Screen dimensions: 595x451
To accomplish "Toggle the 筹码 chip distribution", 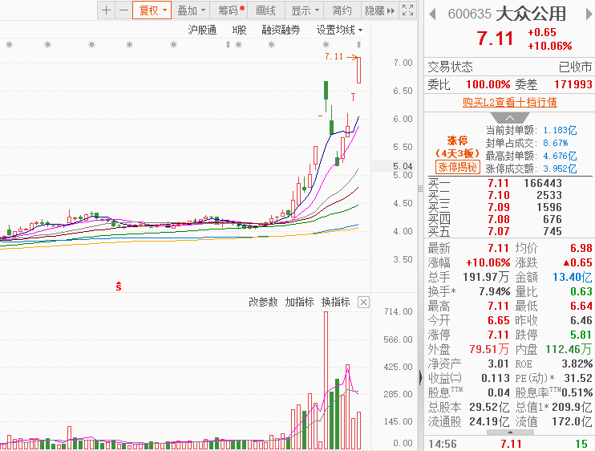I will pos(229,10).
